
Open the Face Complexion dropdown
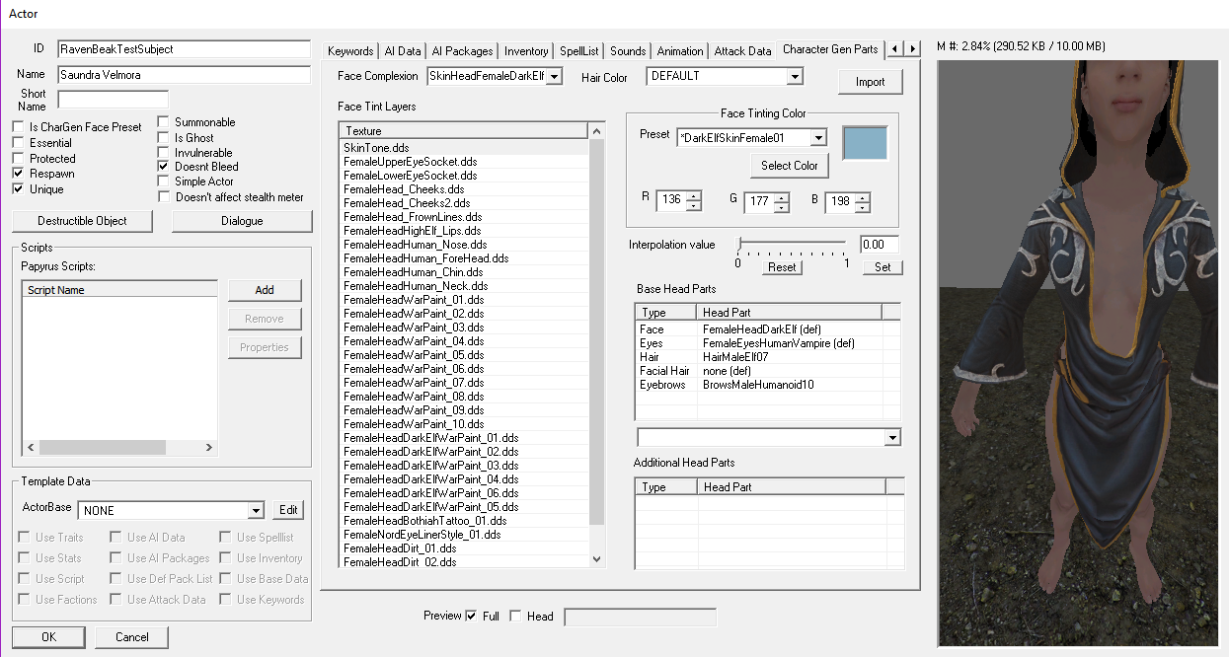[x=554, y=76]
